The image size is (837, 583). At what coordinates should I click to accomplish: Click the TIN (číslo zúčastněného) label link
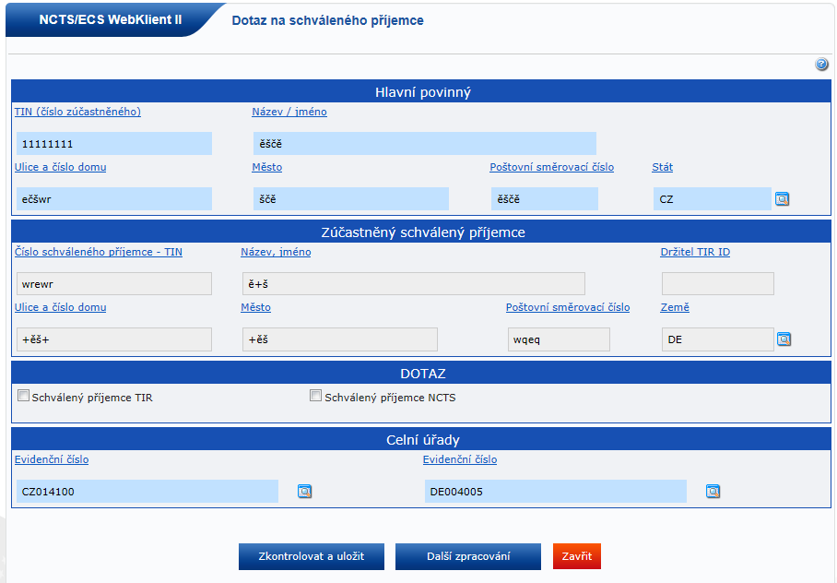(x=77, y=113)
